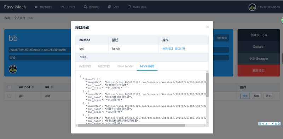Screen dimensions: 283x139
Task: Check the checkbox for the /list row
Action: pyautogui.click(x=10, y=96)
